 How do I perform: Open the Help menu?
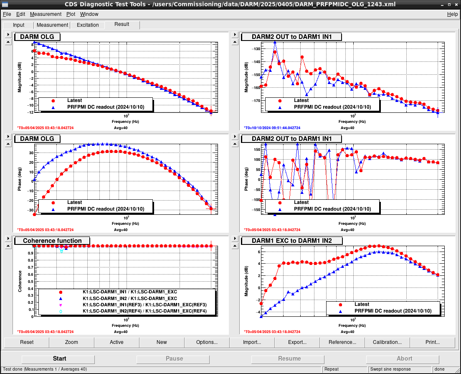point(452,14)
